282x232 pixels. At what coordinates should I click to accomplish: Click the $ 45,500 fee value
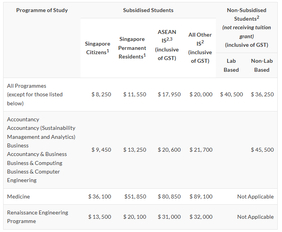tap(262, 150)
